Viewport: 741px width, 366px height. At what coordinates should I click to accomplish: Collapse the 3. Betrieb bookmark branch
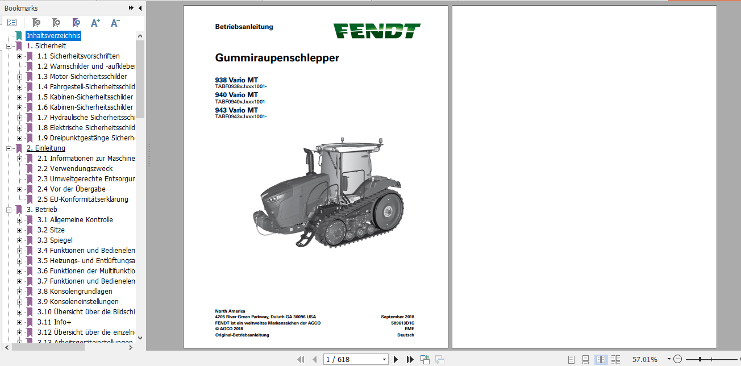(x=9, y=210)
